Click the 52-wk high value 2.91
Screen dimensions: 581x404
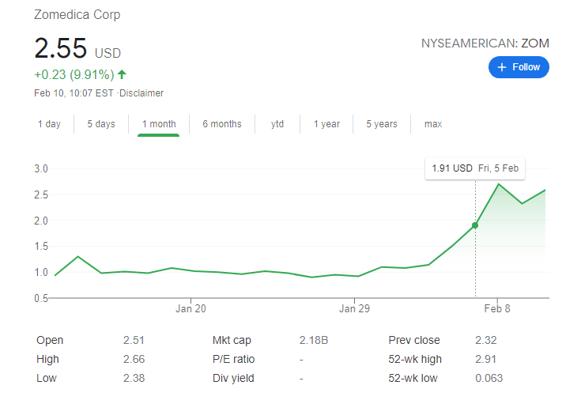(486, 359)
